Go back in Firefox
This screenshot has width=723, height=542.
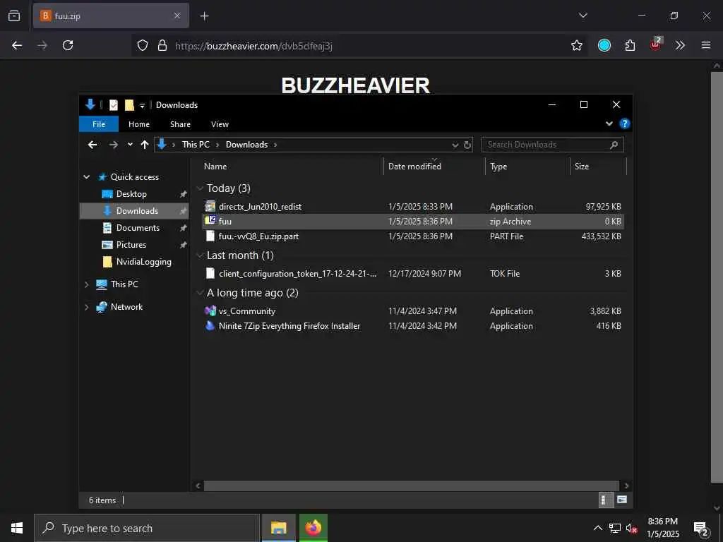(17, 45)
